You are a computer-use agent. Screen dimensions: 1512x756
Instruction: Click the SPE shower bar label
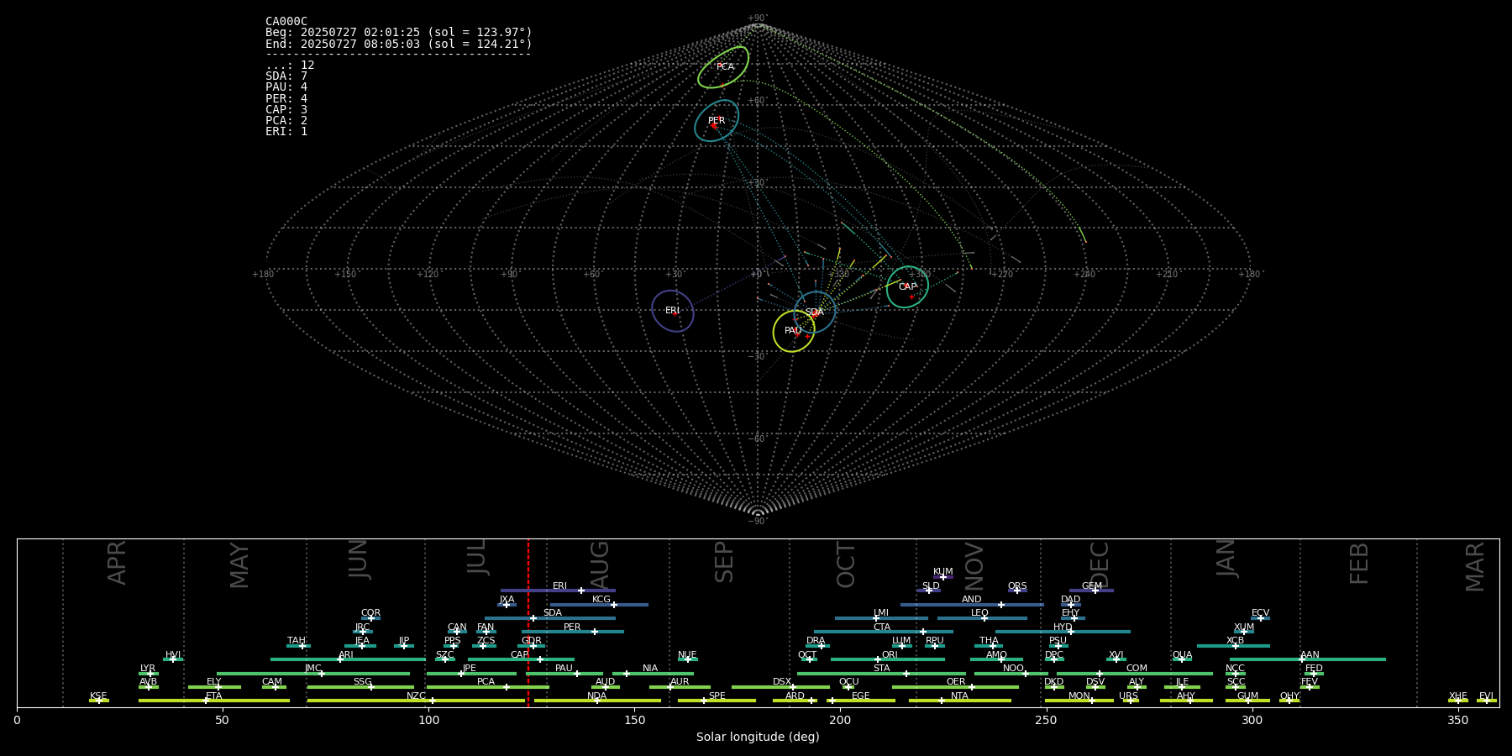click(x=717, y=696)
